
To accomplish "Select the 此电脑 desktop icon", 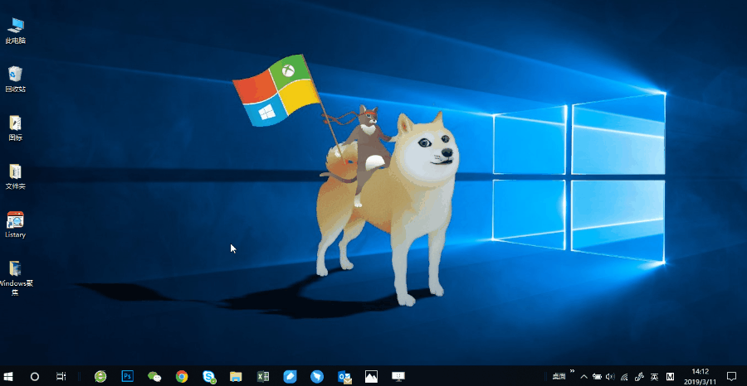I will (x=15, y=31).
